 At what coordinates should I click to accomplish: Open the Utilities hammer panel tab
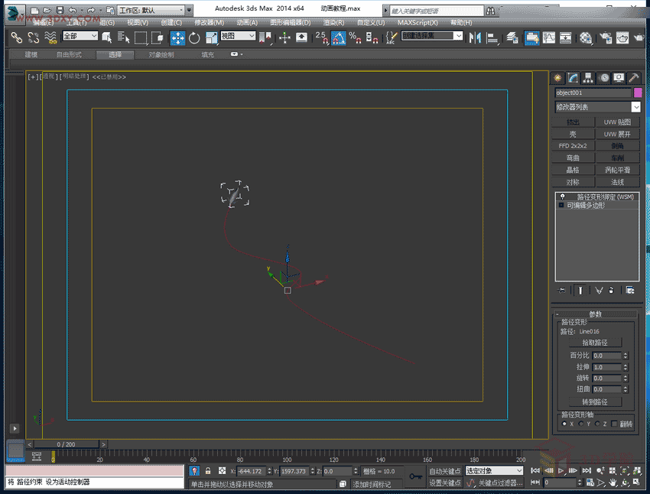click(x=633, y=77)
